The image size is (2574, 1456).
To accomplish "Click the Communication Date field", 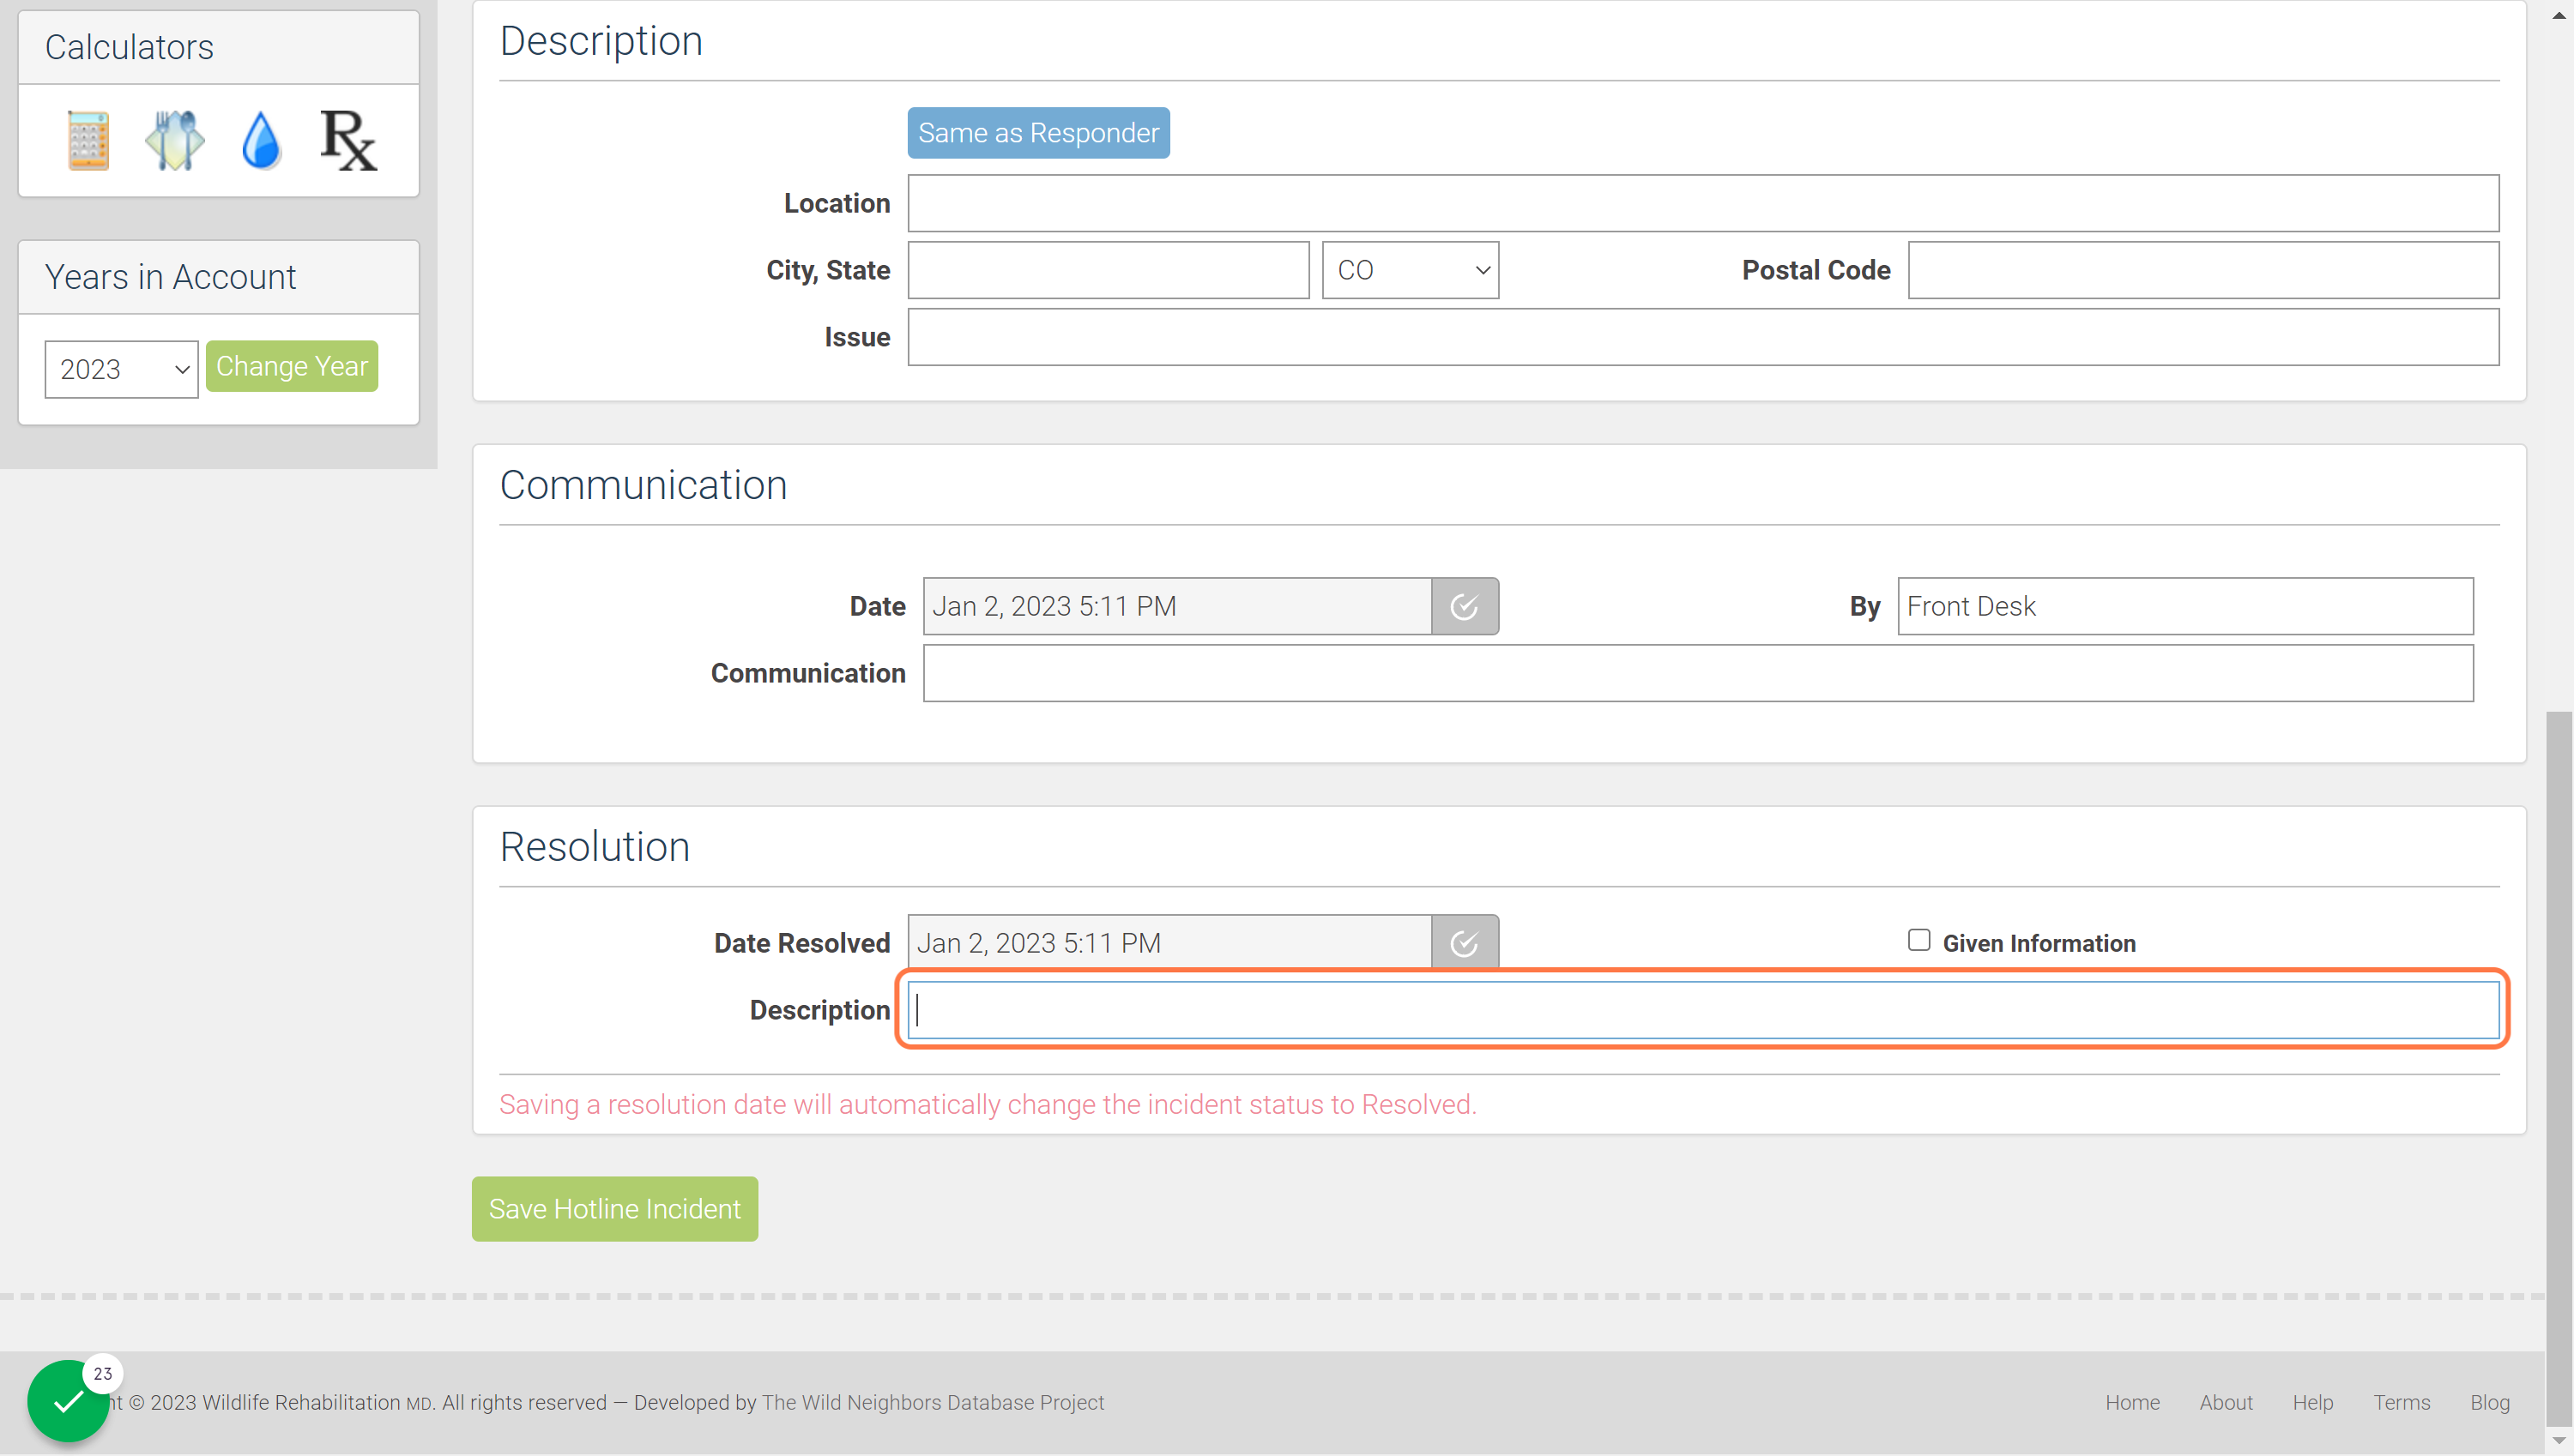I will [1176, 606].
